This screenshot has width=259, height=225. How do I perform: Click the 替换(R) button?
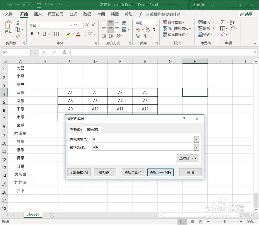105,172
